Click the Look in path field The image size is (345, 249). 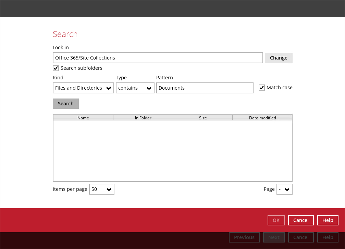point(158,58)
